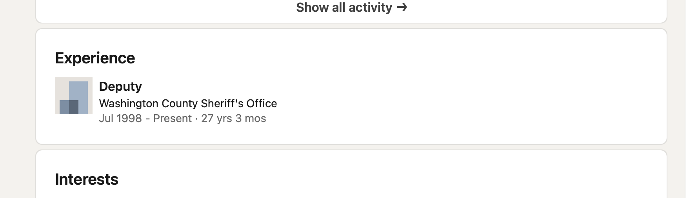The width and height of the screenshot is (698, 198).
Task: Select the Deputy job title
Action: (120, 86)
